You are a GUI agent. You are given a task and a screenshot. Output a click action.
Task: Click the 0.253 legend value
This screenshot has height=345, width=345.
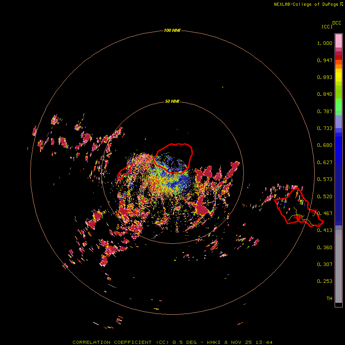click(x=325, y=281)
